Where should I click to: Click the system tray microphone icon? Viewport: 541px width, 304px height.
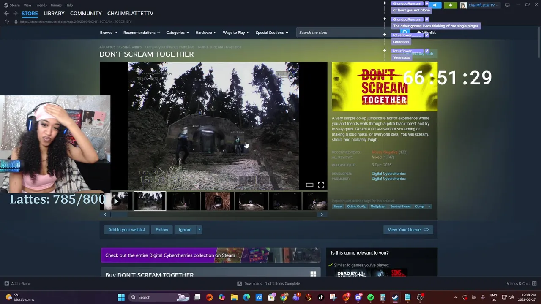click(x=483, y=297)
